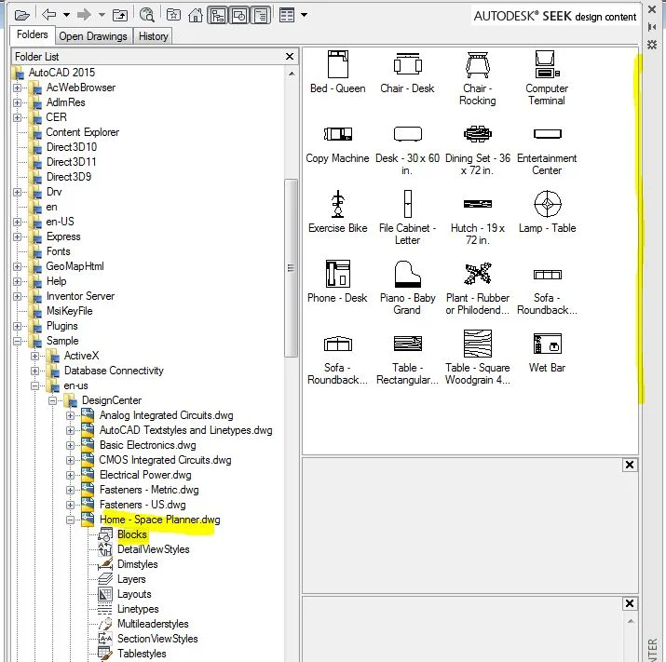Toggle the Preview pane button

pyautogui.click(x=239, y=15)
